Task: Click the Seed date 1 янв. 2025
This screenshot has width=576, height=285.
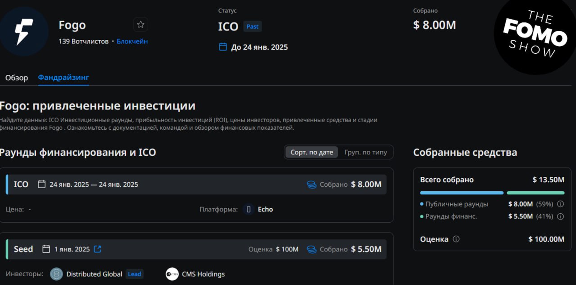Action: pos(72,249)
